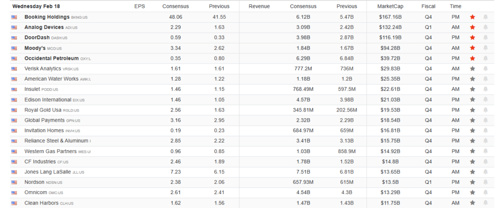Click EPS consensus 7.23 for Jones Lang LaSalle

point(175,172)
